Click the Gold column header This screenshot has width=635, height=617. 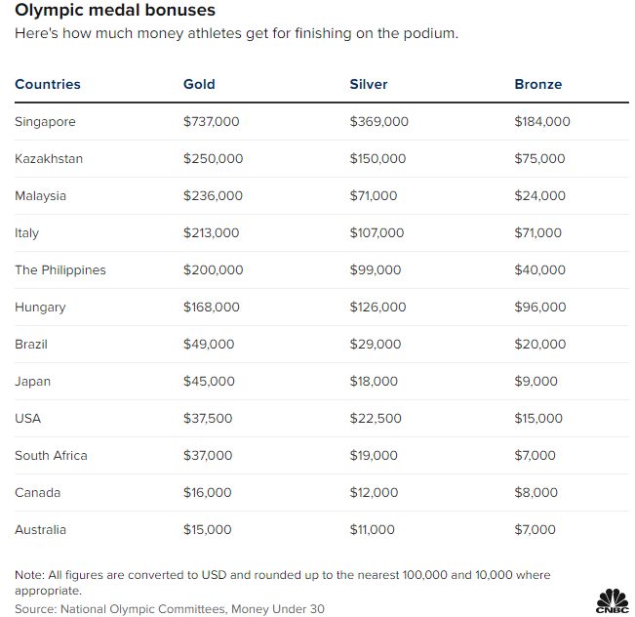(x=199, y=84)
